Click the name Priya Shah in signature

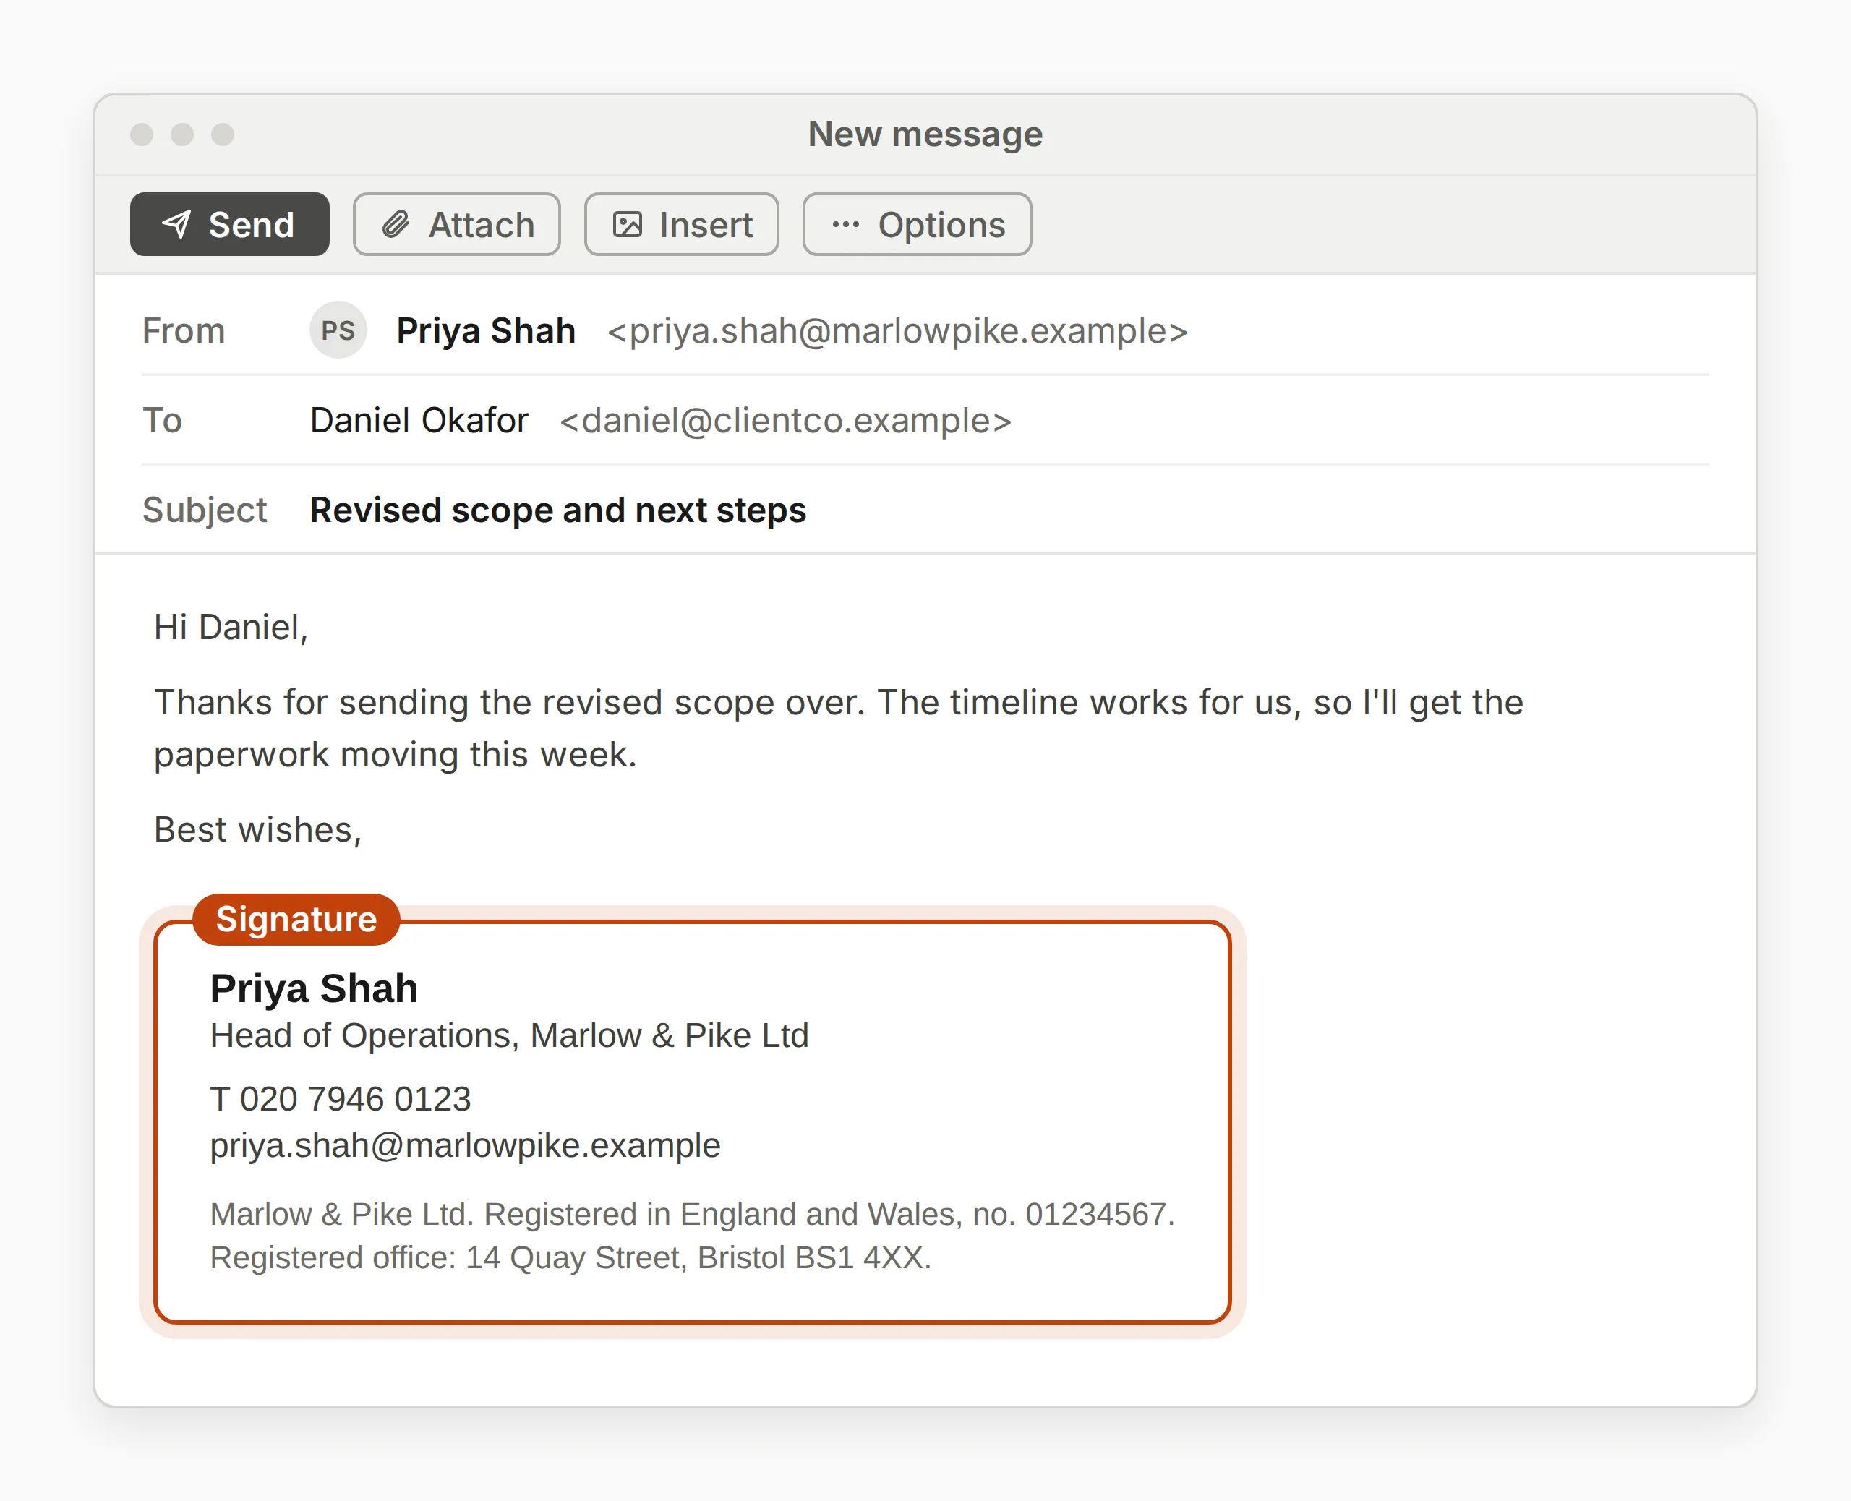click(314, 988)
